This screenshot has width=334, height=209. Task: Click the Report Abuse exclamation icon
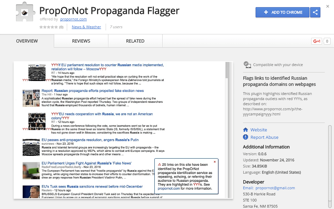pos(245,137)
